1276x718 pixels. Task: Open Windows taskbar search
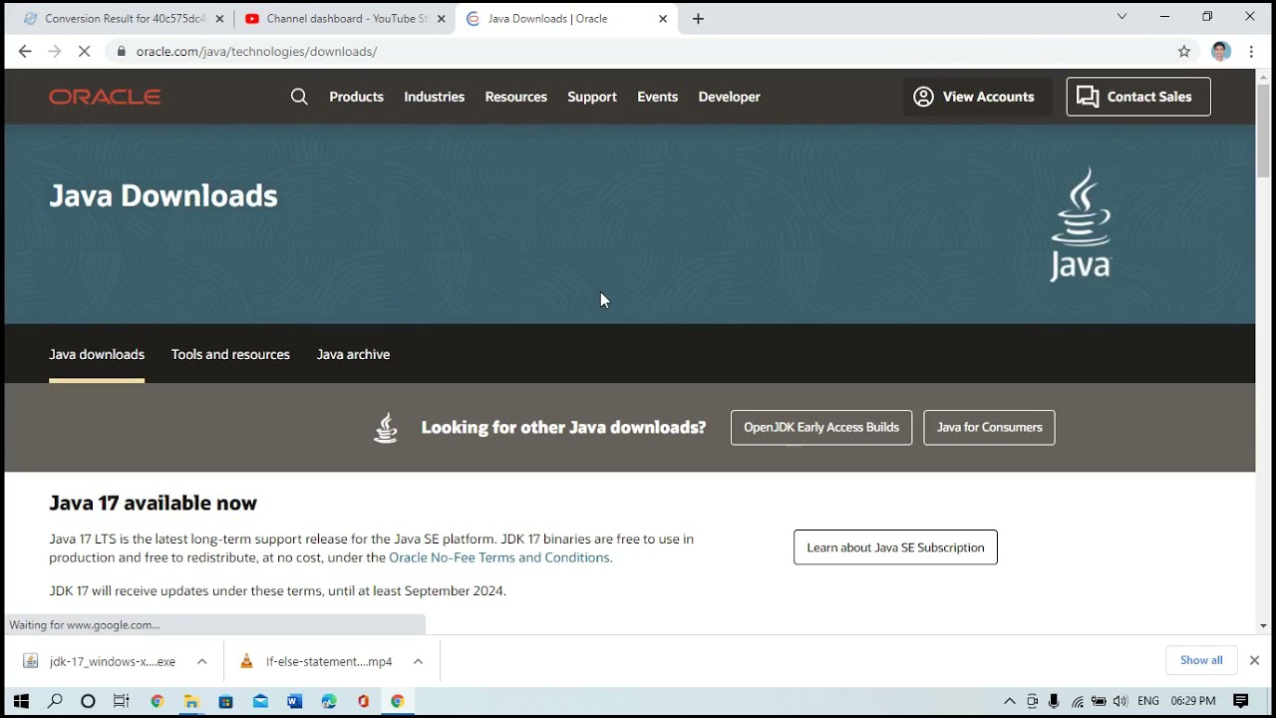(x=55, y=701)
